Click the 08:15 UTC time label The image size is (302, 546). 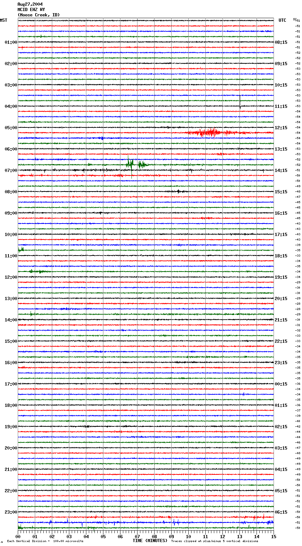coord(281,42)
